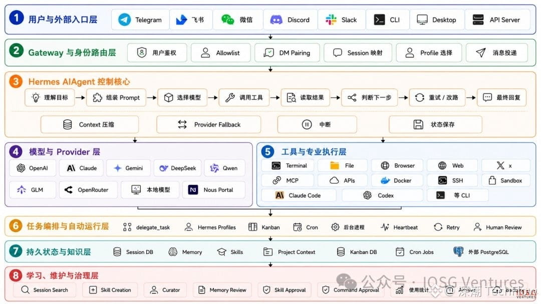This screenshot has height=304, width=541.
Task: Select the Claude provider box
Action: [x=81, y=168]
